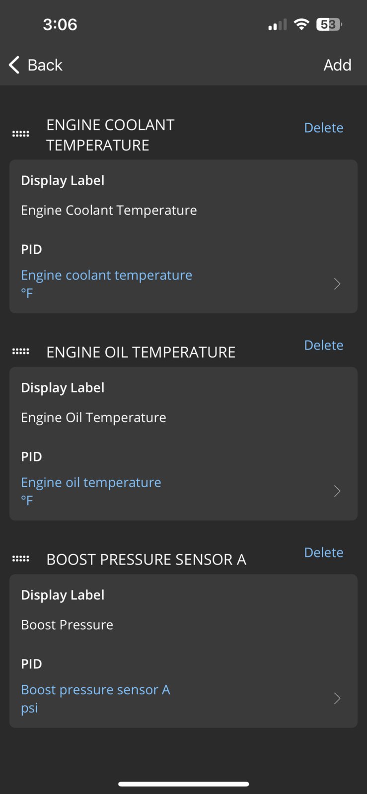Image resolution: width=367 pixels, height=794 pixels.
Task: Tap the Wi-Fi status icon
Action: tap(301, 24)
